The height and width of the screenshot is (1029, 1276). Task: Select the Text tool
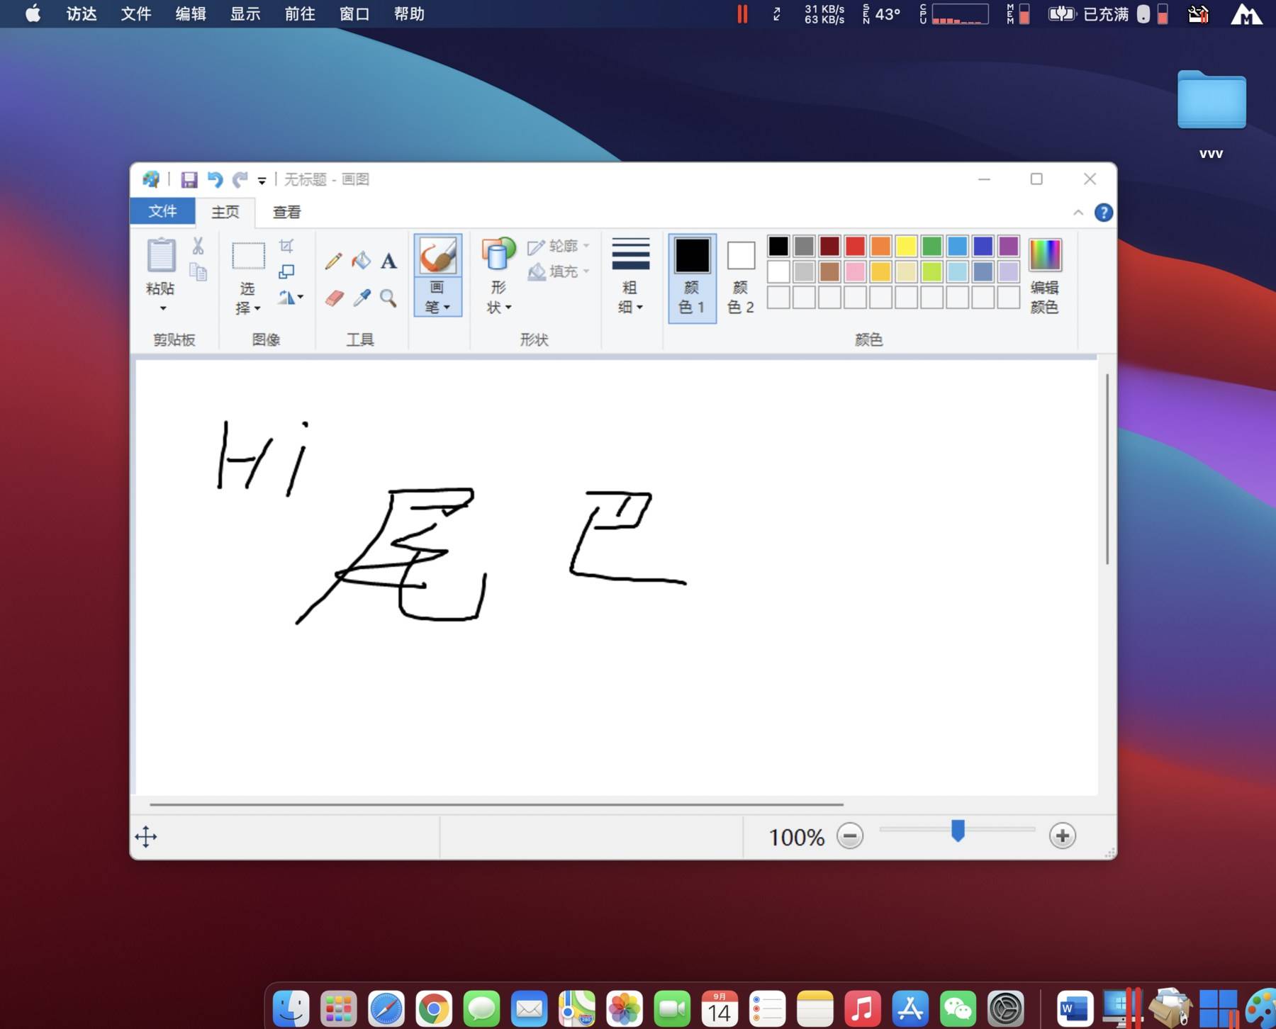point(388,262)
